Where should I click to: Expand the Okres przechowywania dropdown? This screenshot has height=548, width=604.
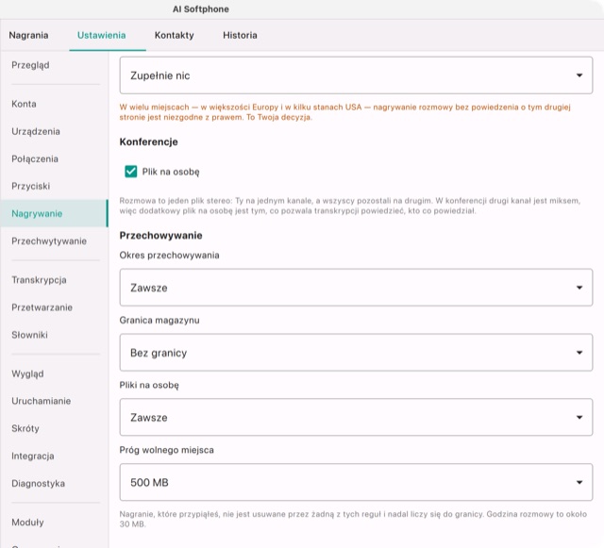pos(356,288)
